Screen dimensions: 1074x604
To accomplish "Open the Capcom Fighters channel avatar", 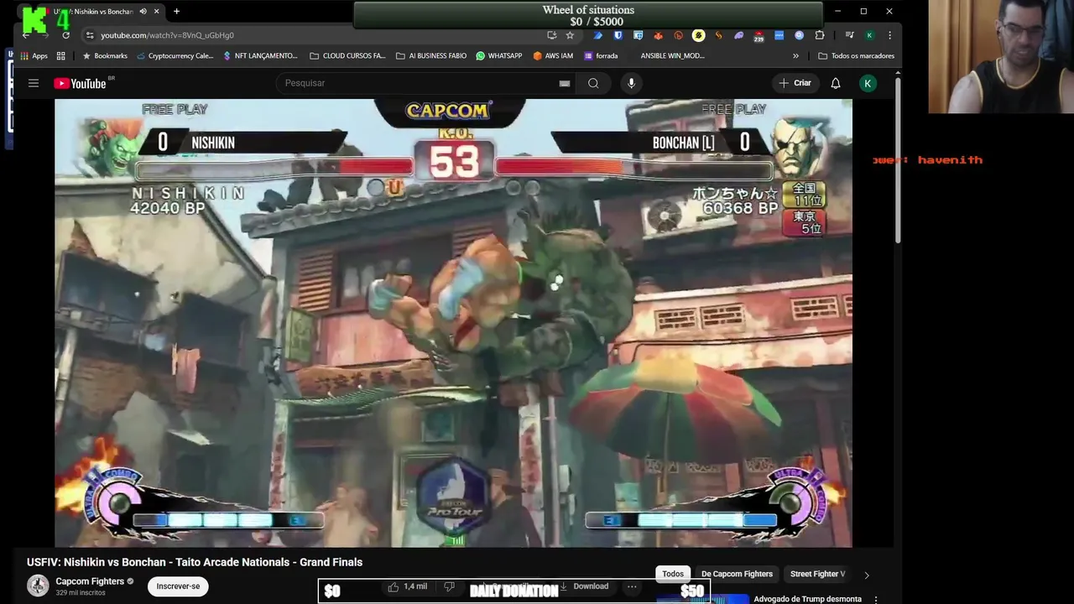I will click(38, 586).
